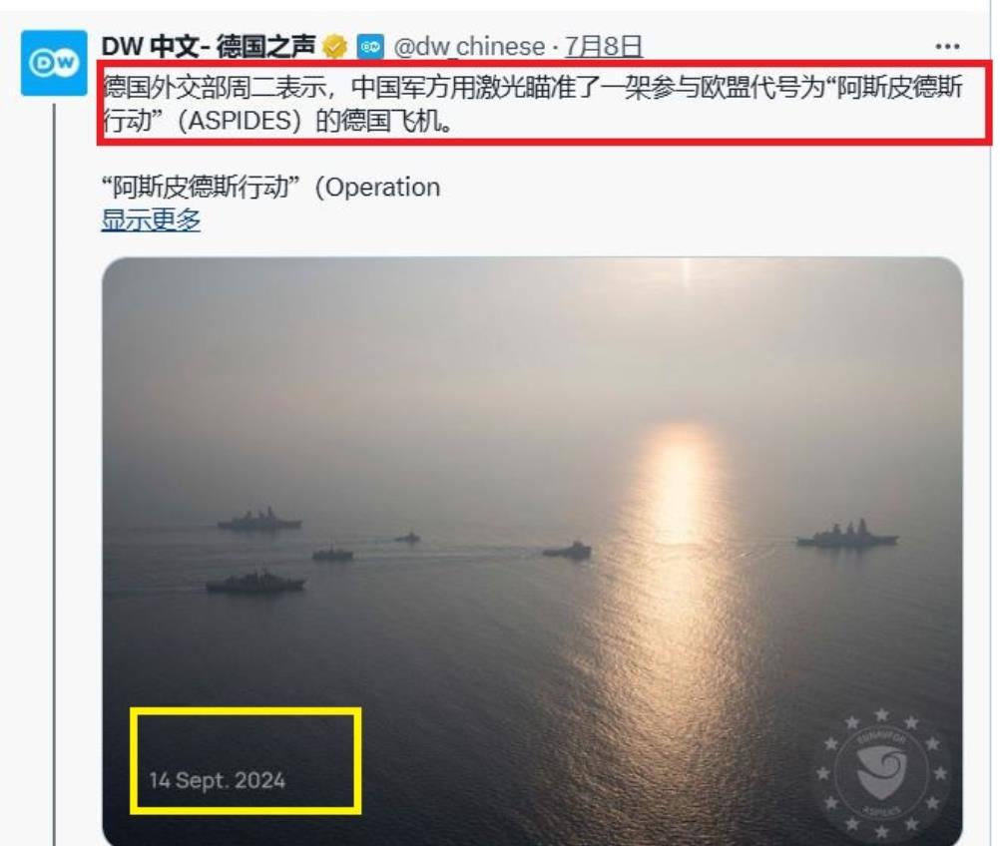
Task: Open the 7月8日 timestamp link
Action: coord(604,47)
